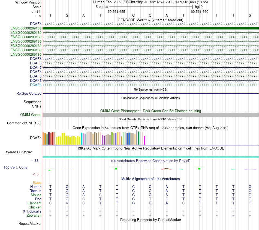The width and height of the screenshot is (259, 230).
Task: Select the Dog alignment row label
Action: pos(38,199)
